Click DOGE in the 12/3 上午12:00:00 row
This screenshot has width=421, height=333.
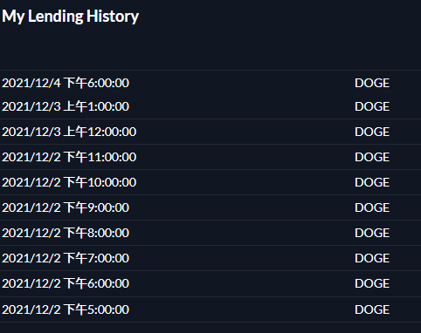tap(372, 132)
